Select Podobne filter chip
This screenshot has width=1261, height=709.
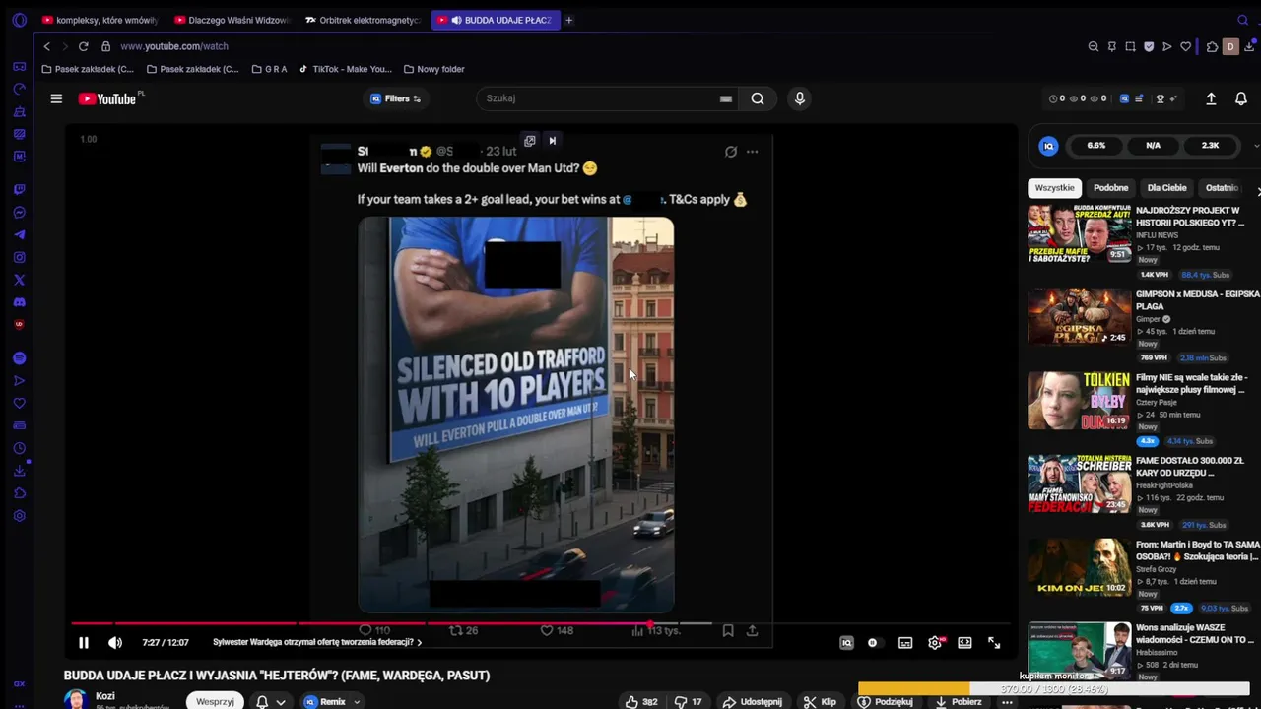pos(1110,188)
